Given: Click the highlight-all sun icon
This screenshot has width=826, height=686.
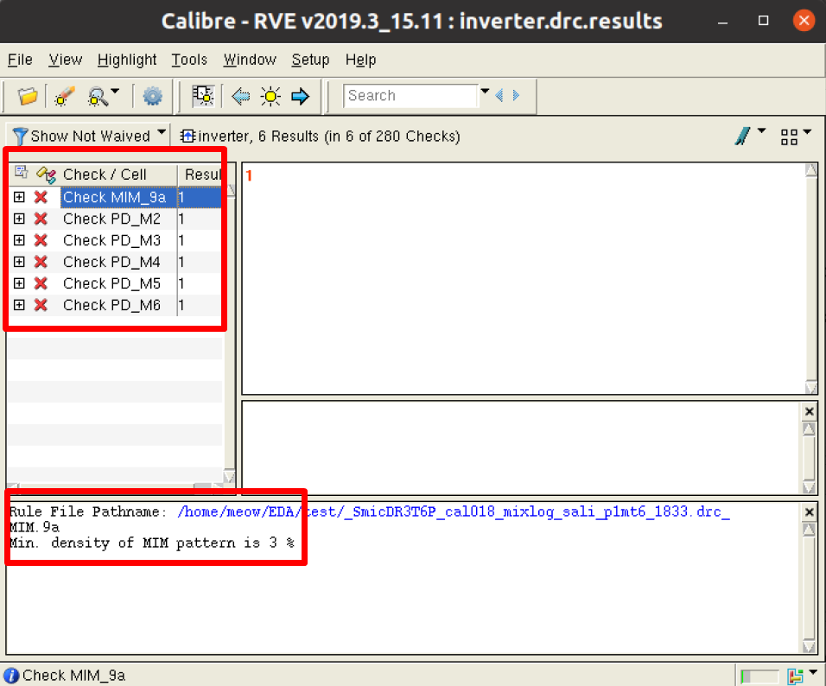Looking at the screenshot, I should (270, 96).
